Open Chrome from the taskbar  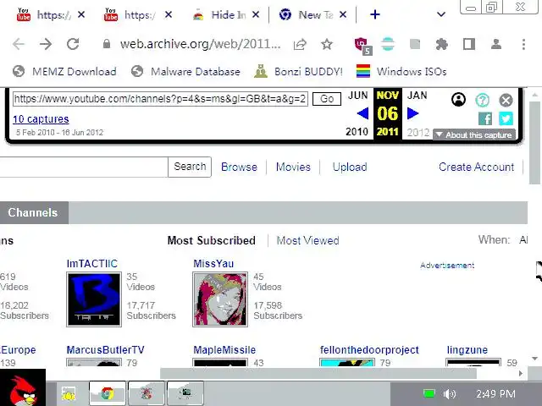coord(108,393)
